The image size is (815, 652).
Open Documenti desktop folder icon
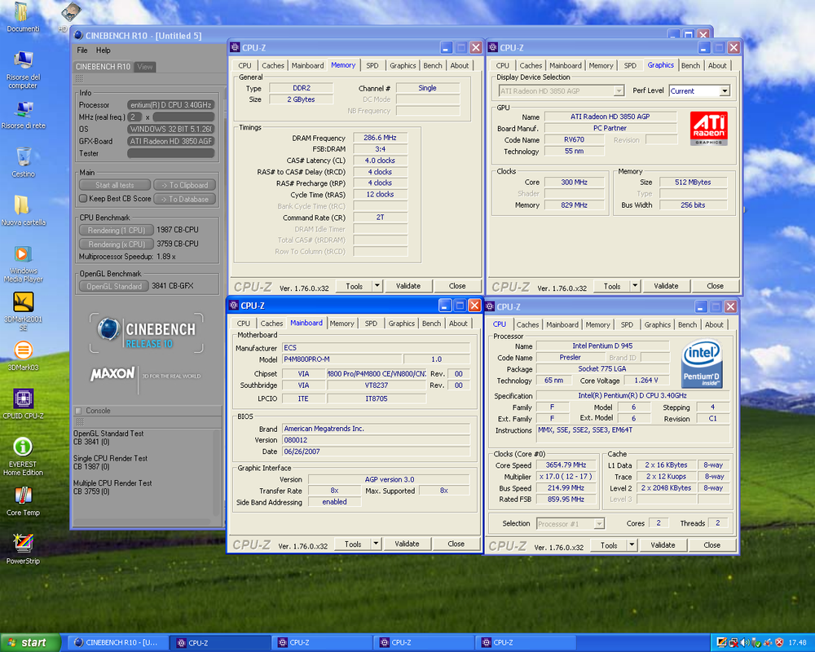pyautogui.click(x=22, y=17)
